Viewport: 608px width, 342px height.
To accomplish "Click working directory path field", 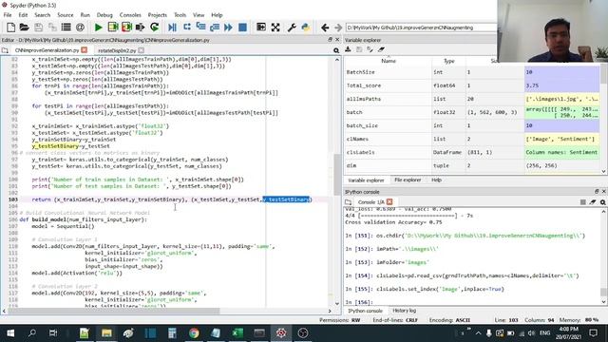I will point(421,28).
